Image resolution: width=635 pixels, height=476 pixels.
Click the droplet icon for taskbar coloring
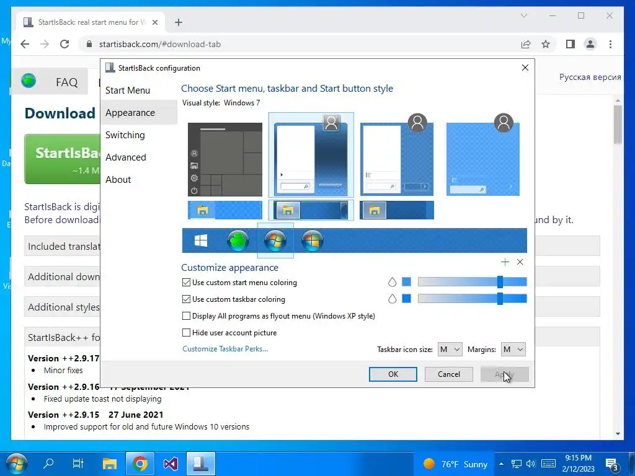(x=392, y=299)
